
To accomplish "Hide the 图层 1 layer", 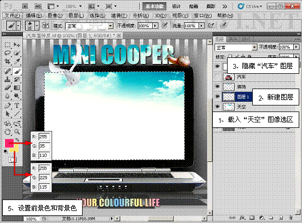I will tap(217, 97).
